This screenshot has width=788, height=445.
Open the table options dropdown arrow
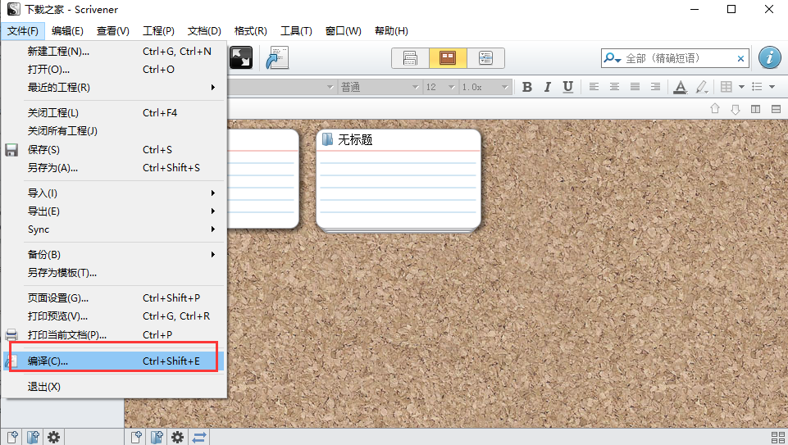tap(741, 87)
